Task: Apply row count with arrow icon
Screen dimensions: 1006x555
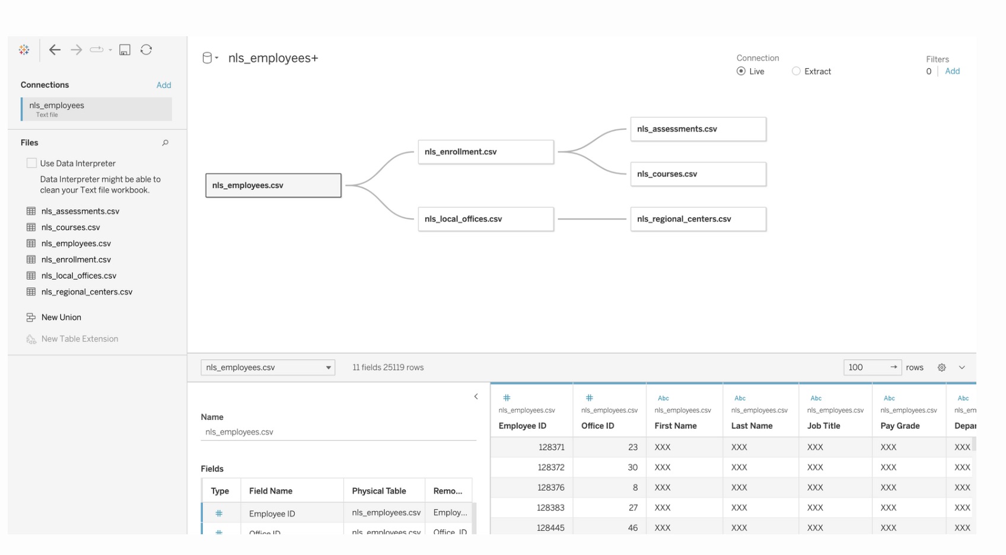Action: click(893, 368)
